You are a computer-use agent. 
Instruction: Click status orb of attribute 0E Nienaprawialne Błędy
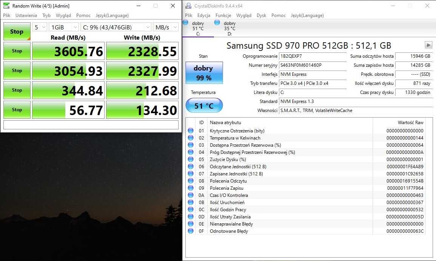(x=191, y=224)
